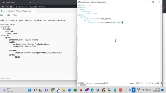Click the PuTTY terminal scrollbar thumb
Viewport: 166px width, 93px height.
(x=161, y=83)
